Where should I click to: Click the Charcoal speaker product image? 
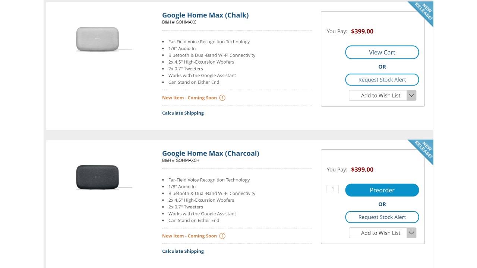[98, 177]
